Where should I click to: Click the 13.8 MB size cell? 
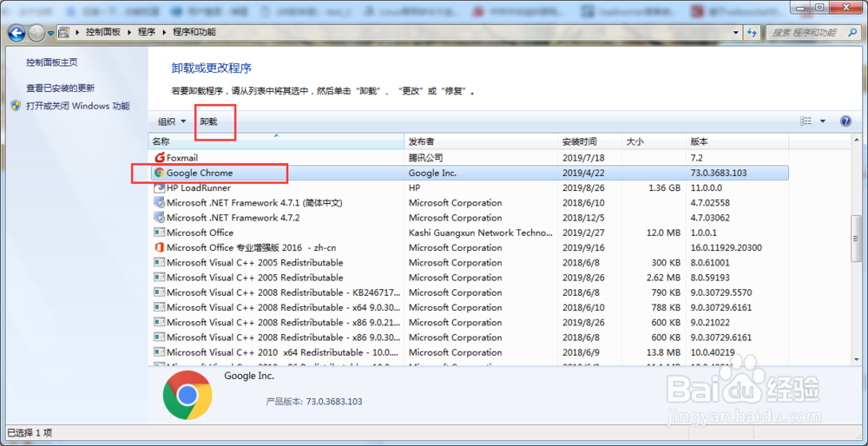click(664, 352)
